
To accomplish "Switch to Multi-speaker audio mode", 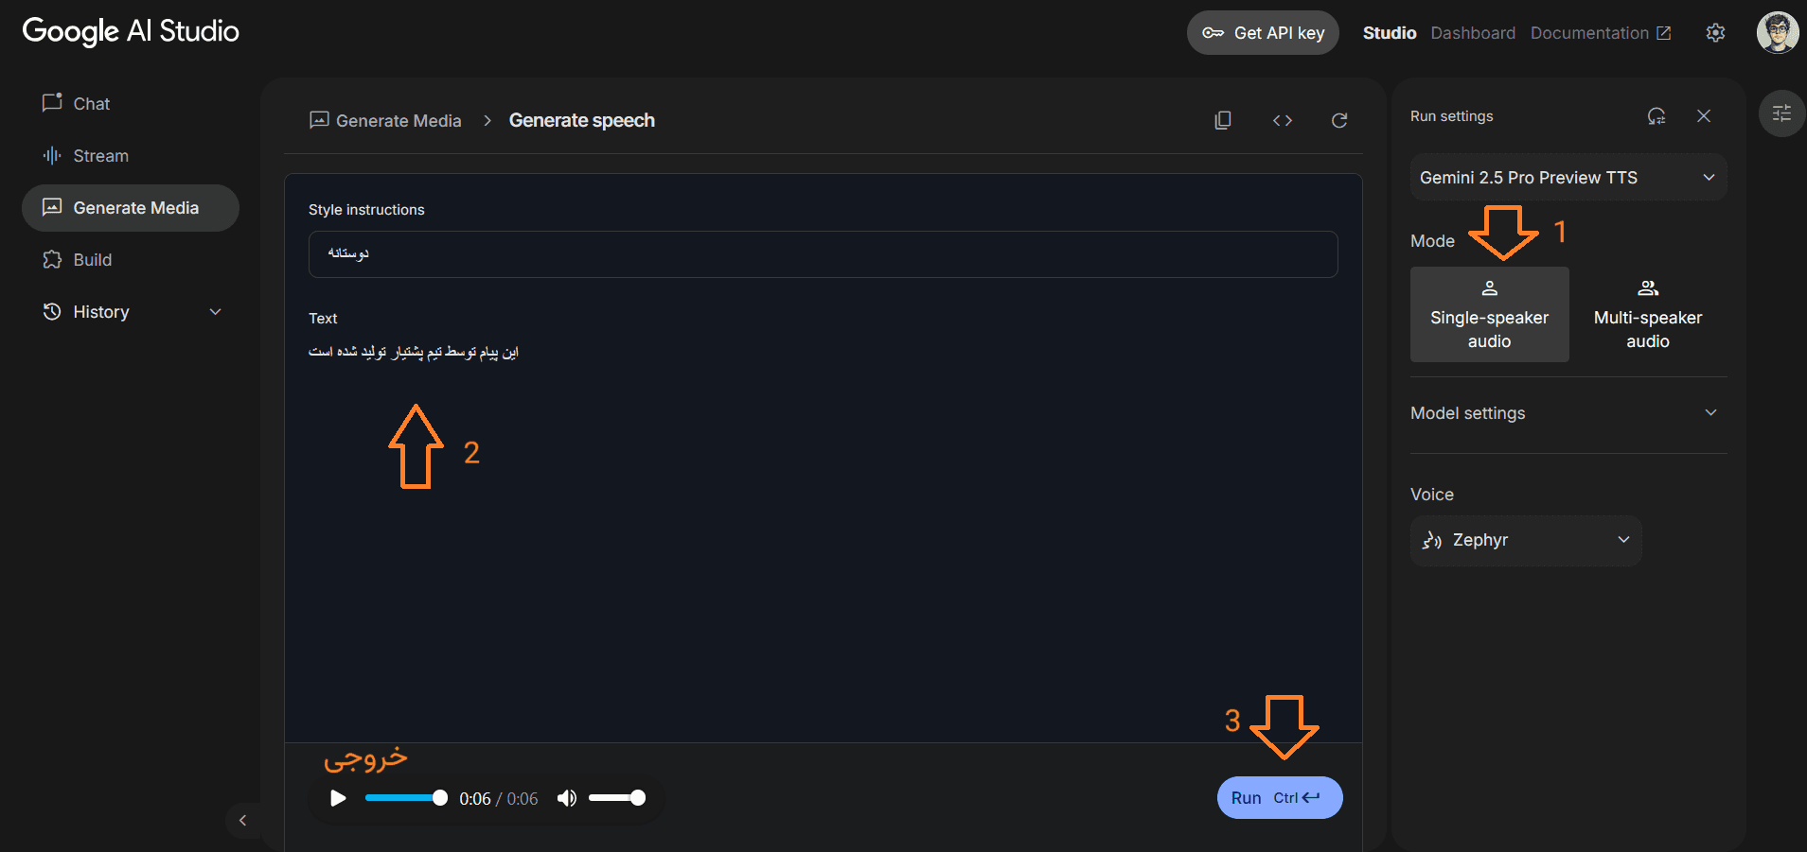I will point(1647,315).
